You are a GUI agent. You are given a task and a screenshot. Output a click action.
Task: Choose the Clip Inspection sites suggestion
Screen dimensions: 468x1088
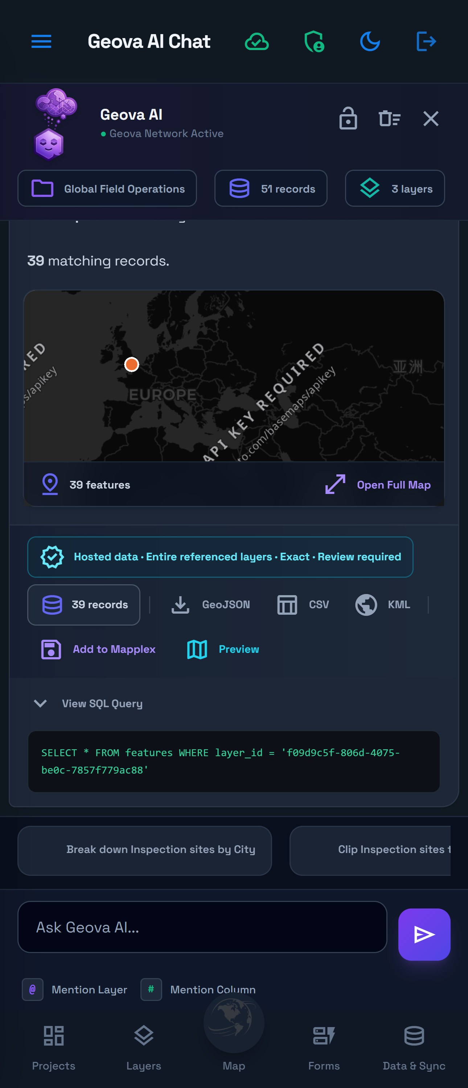[x=370, y=850]
